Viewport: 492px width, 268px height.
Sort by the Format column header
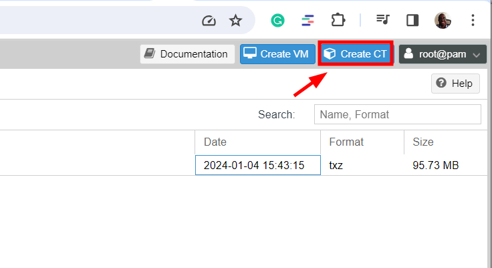point(362,142)
